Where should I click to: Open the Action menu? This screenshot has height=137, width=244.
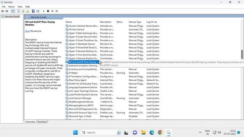tap(11, 7)
